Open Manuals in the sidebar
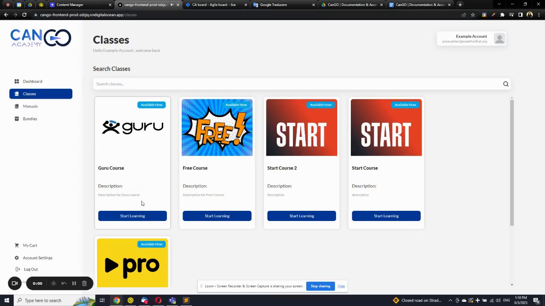The width and height of the screenshot is (545, 306). [30, 106]
